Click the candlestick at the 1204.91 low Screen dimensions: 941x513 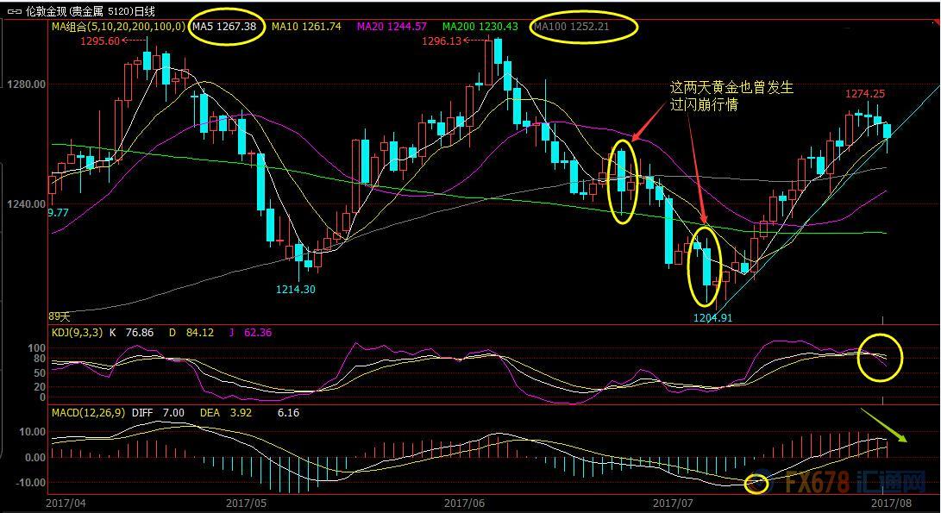(x=716, y=291)
